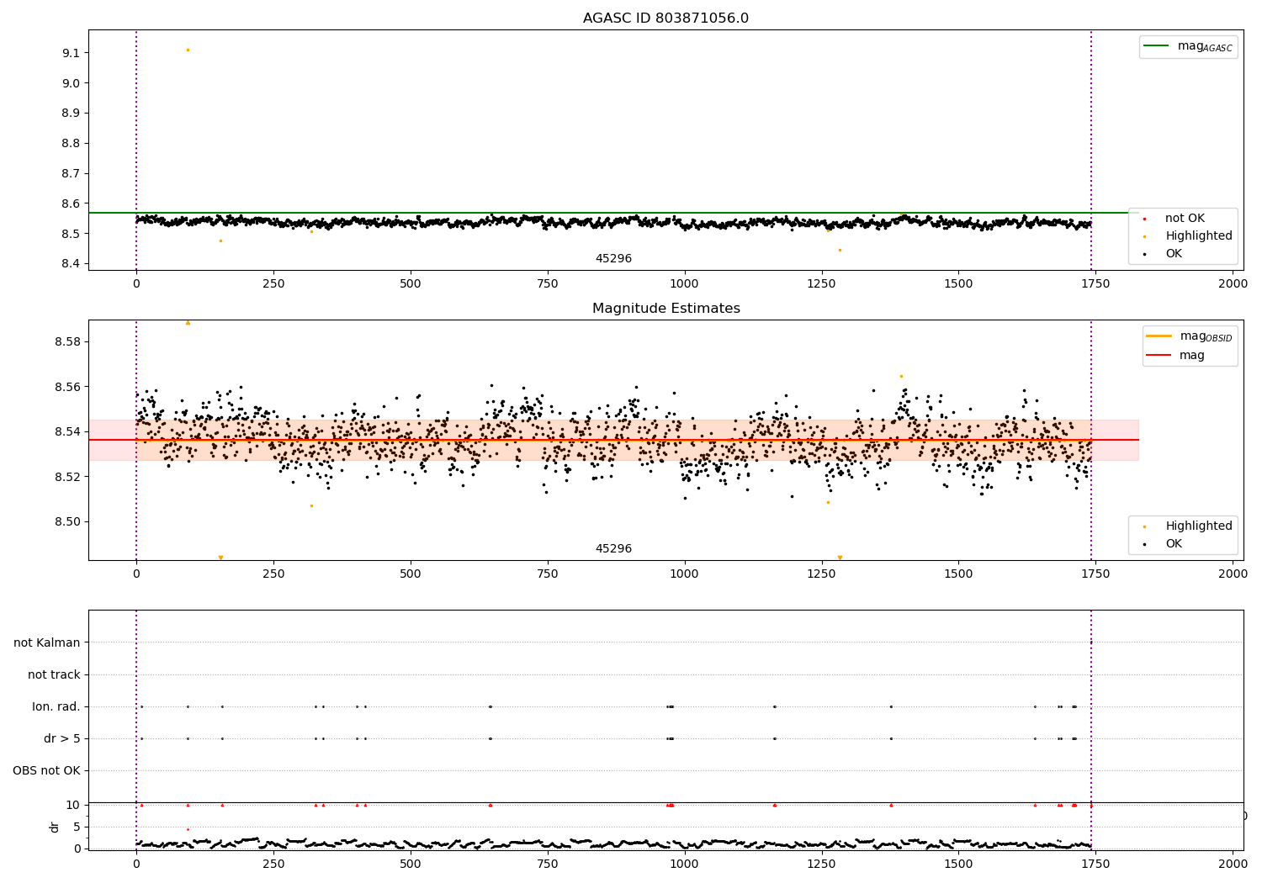Click the 8.6 y-axis tick in top plot

[72, 204]
